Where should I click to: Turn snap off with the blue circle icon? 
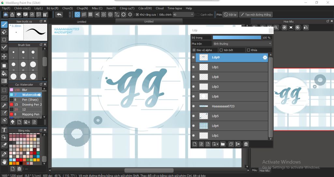(x=77, y=14)
